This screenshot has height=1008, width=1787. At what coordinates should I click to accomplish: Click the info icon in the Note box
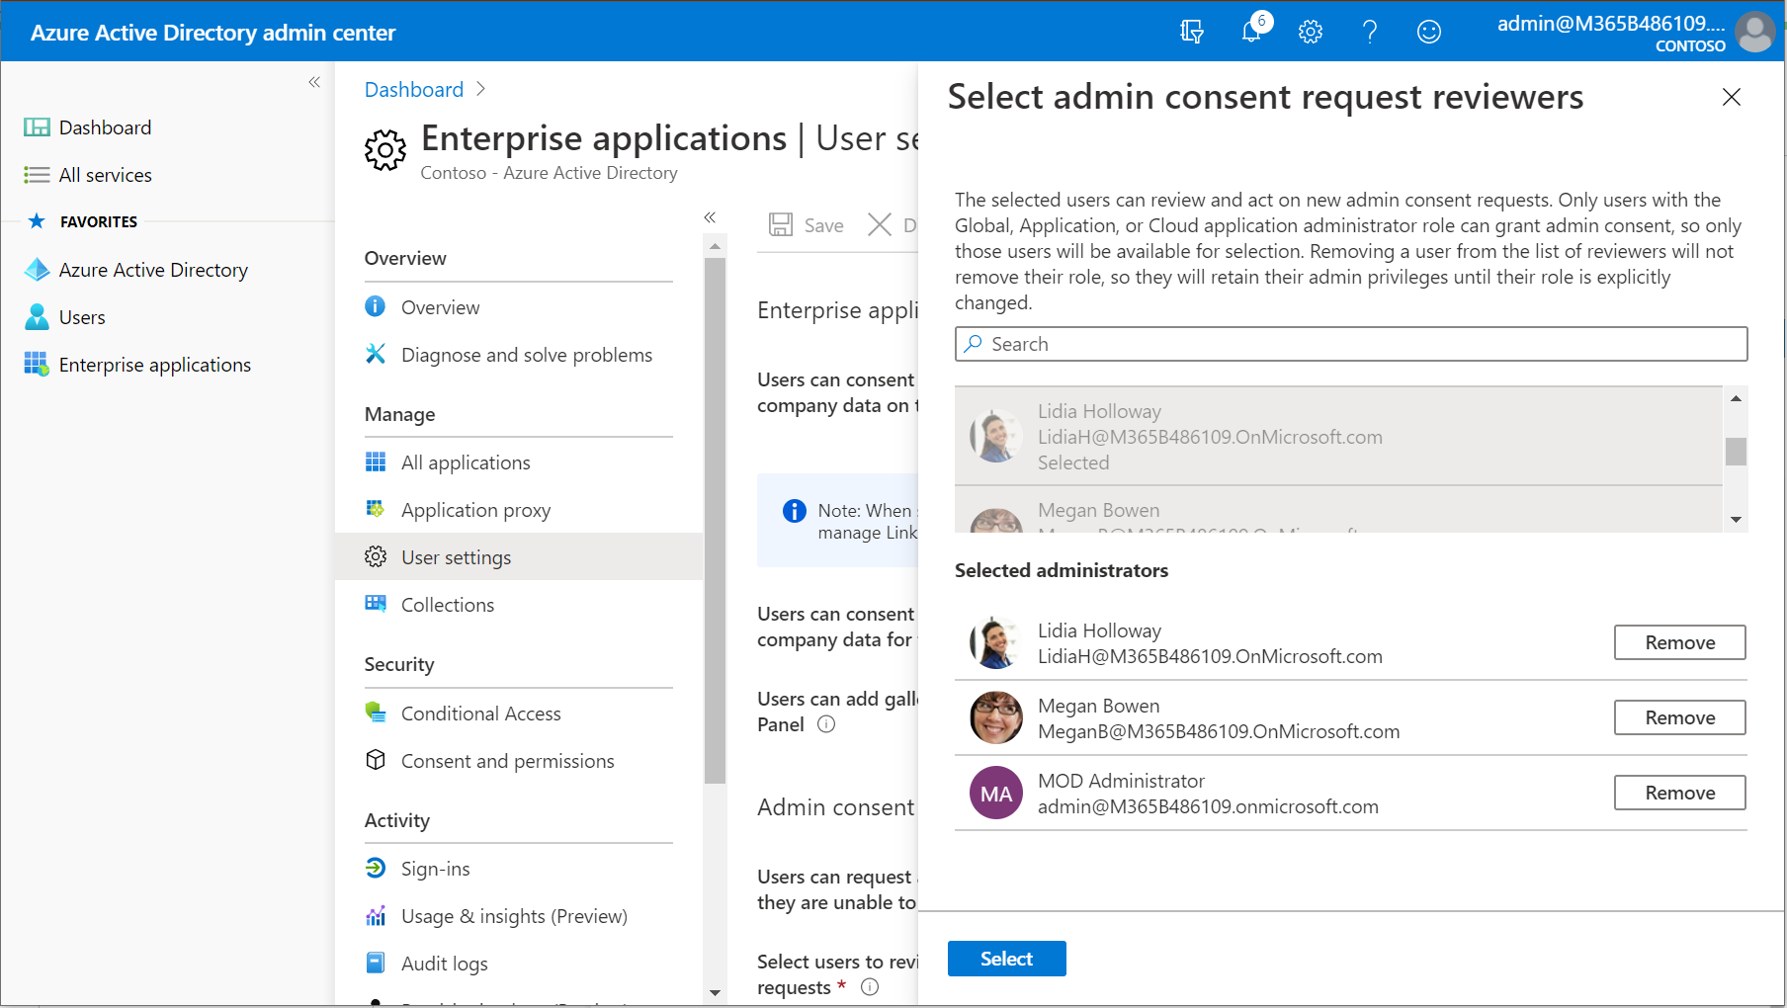click(x=795, y=511)
